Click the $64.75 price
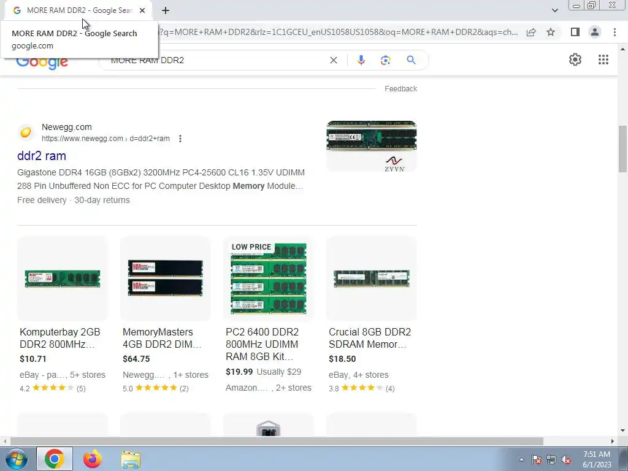This screenshot has height=471, width=628. pyautogui.click(x=136, y=359)
